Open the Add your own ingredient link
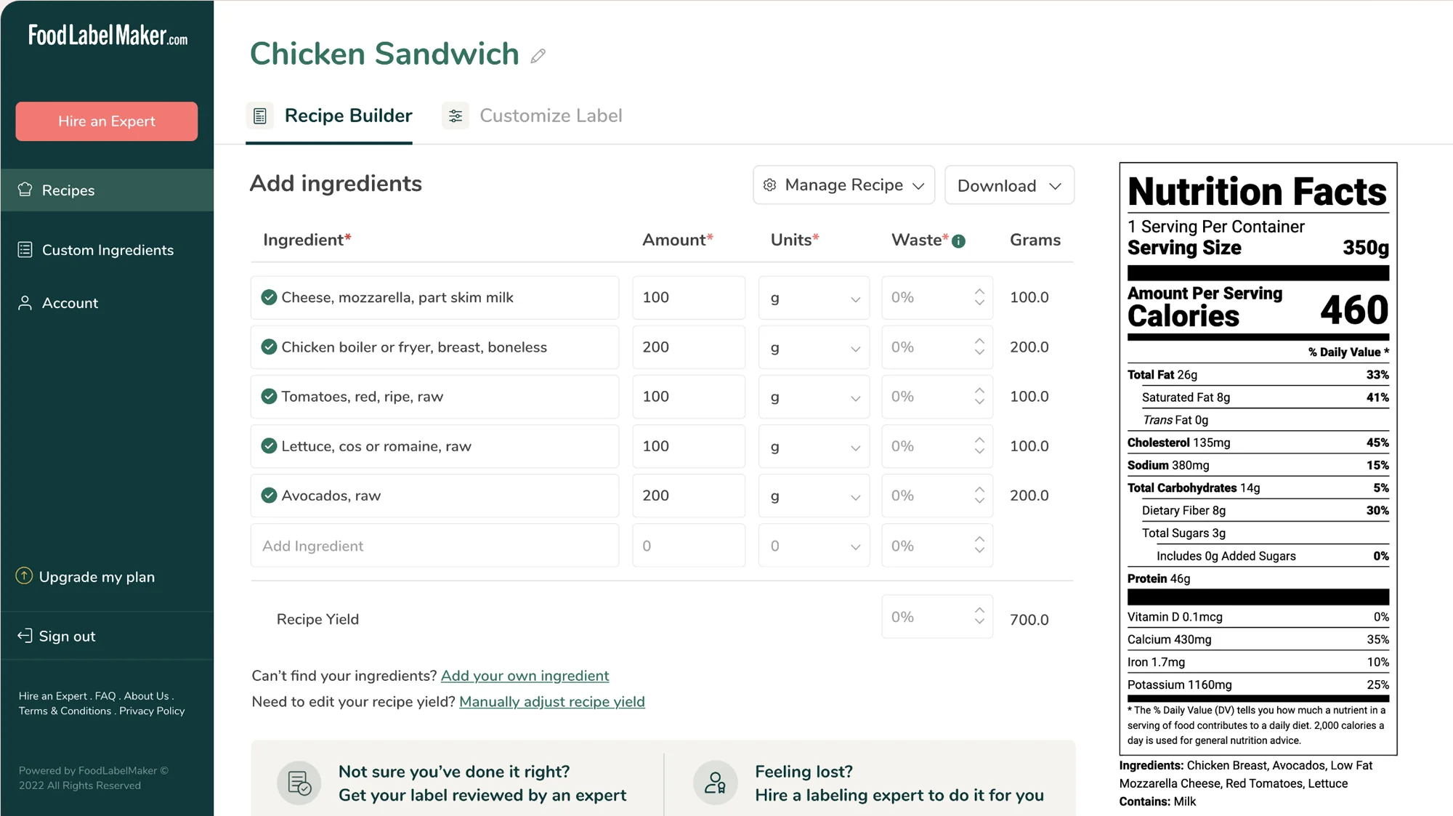The image size is (1453, 816). click(525, 675)
